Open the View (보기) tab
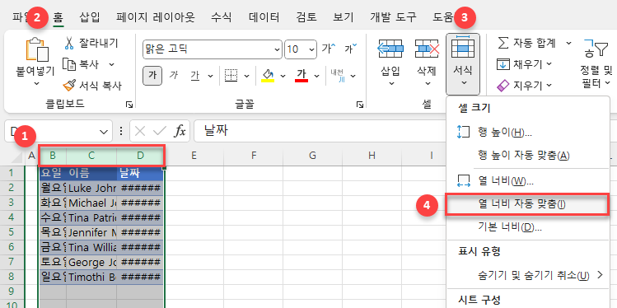This screenshot has width=617, height=308. point(344,17)
